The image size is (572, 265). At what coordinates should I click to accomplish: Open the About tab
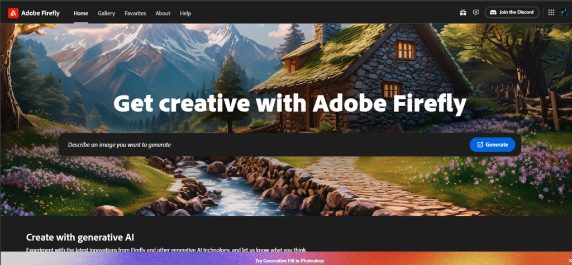click(163, 13)
